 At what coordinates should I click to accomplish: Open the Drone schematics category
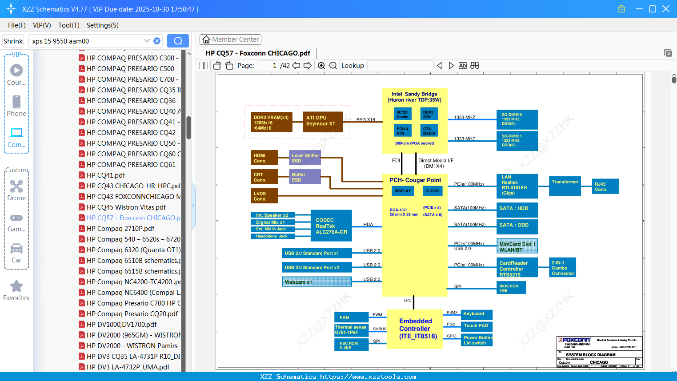(16, 190)
